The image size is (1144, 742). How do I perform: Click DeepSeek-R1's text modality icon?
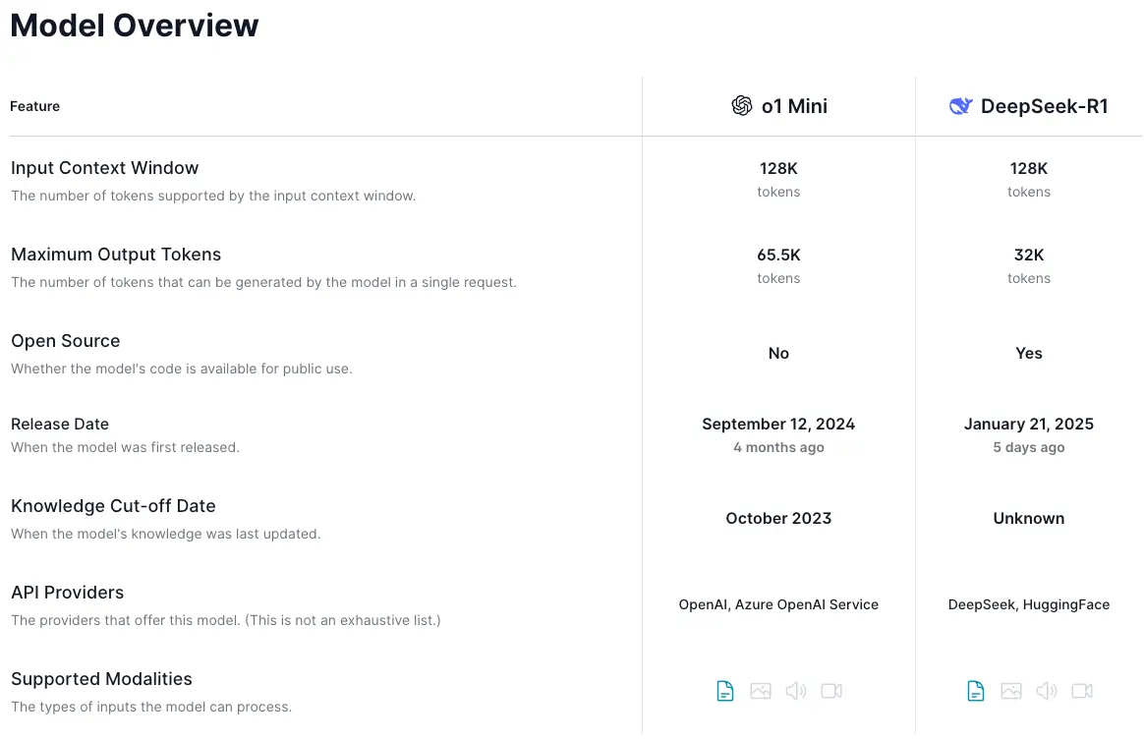pos(976,691)
